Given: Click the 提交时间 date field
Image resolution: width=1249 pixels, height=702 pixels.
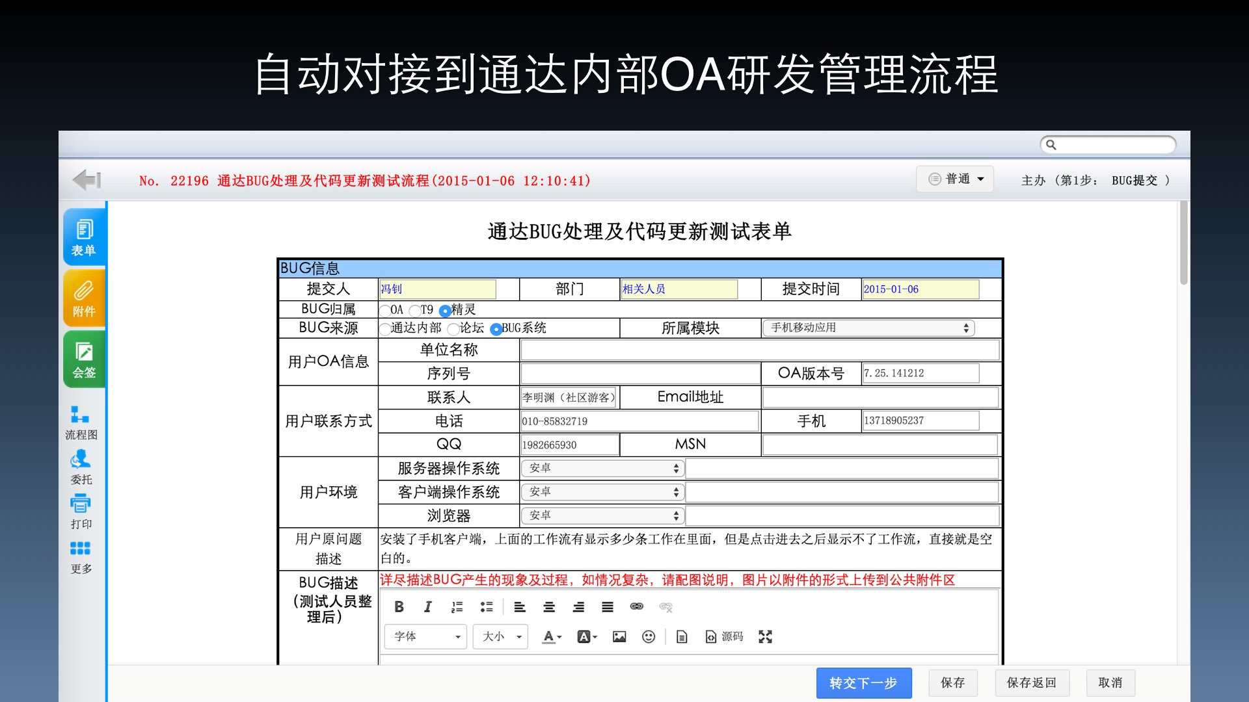Looking at the screenshot, I should 920,289.
